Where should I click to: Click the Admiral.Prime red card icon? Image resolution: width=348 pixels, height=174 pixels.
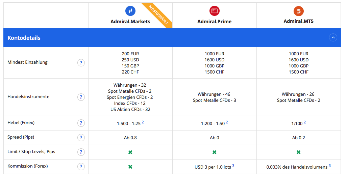click(215, 11)
